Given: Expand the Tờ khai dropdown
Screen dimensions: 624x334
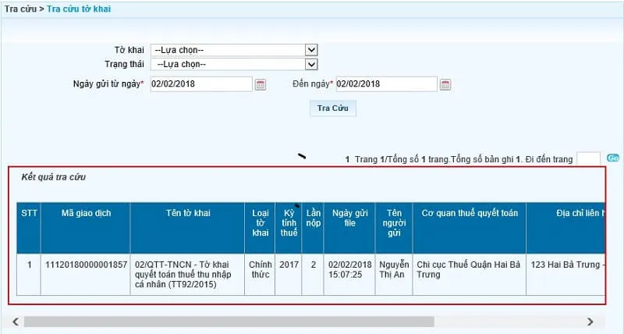Looking at the screenshot, I should (311, 50).
